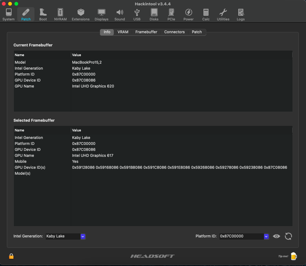Open the Platform ID dropdown arrow
306x266 pixels.
pyautogui.click(x=266, y=236)
